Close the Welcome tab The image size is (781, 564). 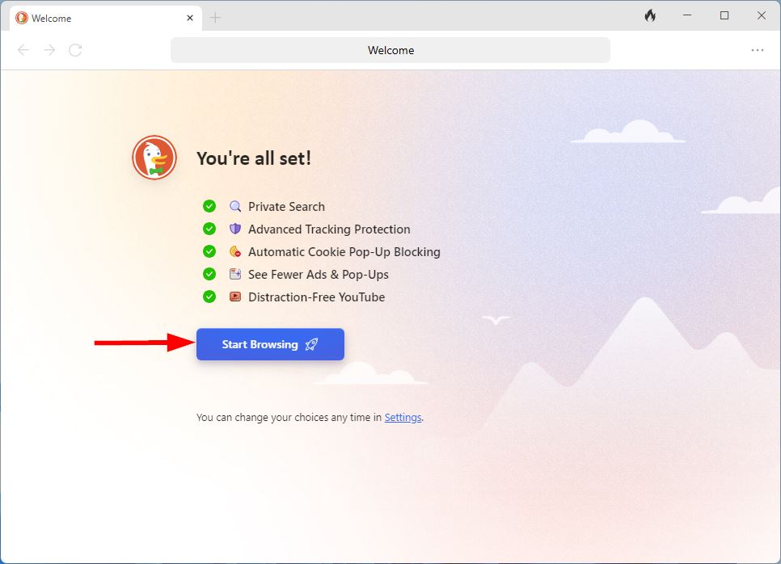[189, 17]
